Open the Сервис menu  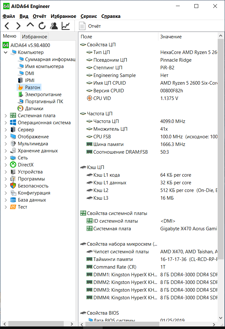click(89, 16)
